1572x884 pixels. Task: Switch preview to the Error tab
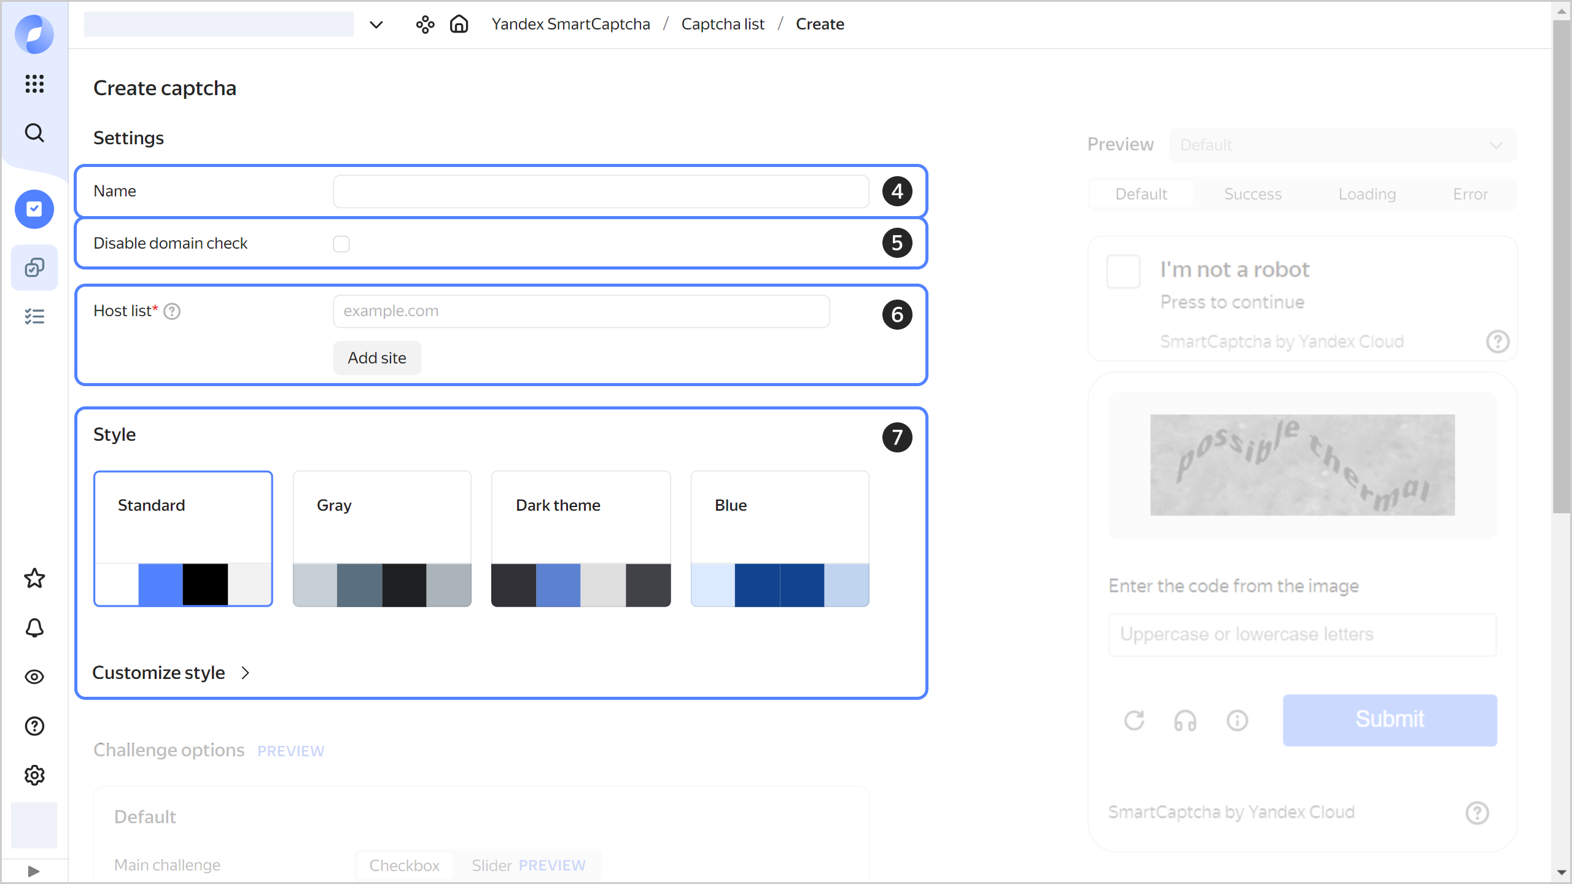tap(1470, 194)
